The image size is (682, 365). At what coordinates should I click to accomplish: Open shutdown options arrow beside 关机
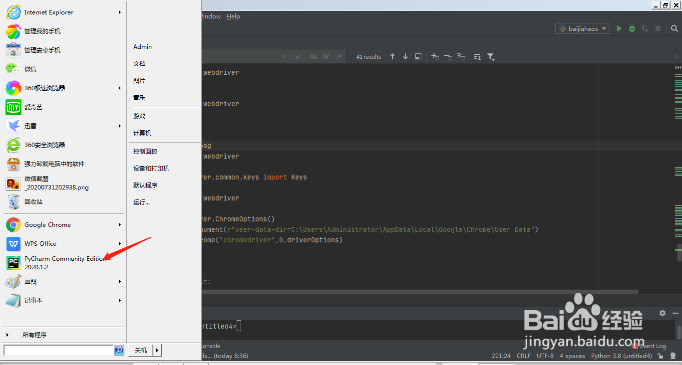157,351
